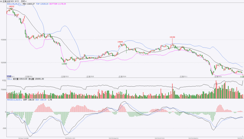Click the 持仓量 open interest readout

pyautogui.click(x=36, y=79)
